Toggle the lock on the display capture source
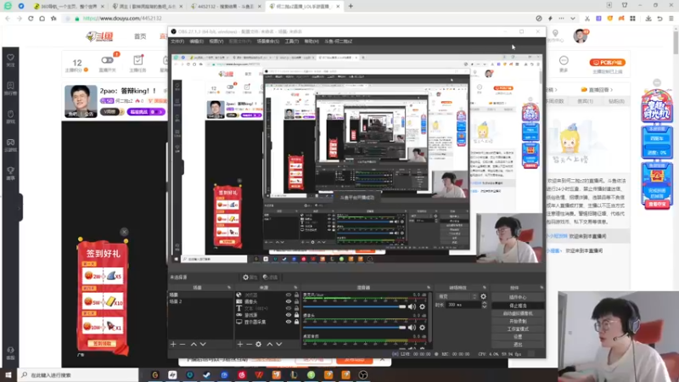This screenshot has height=382, width=679. pos(296,323)
